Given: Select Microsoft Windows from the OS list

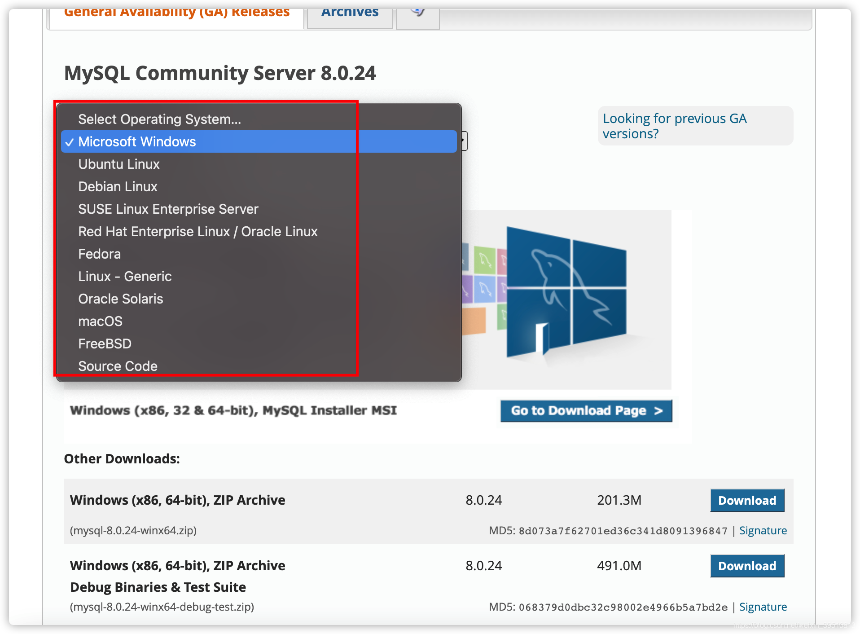Looking at the screenshot, I should 259,141.
